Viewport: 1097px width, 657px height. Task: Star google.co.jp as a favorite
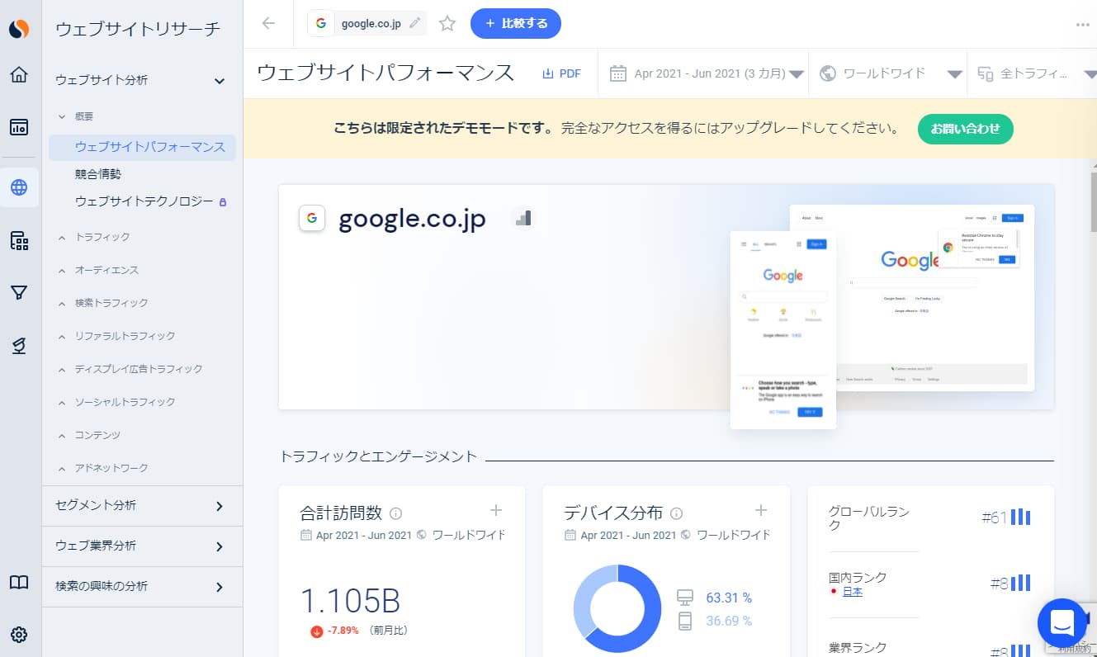point(447,23)
